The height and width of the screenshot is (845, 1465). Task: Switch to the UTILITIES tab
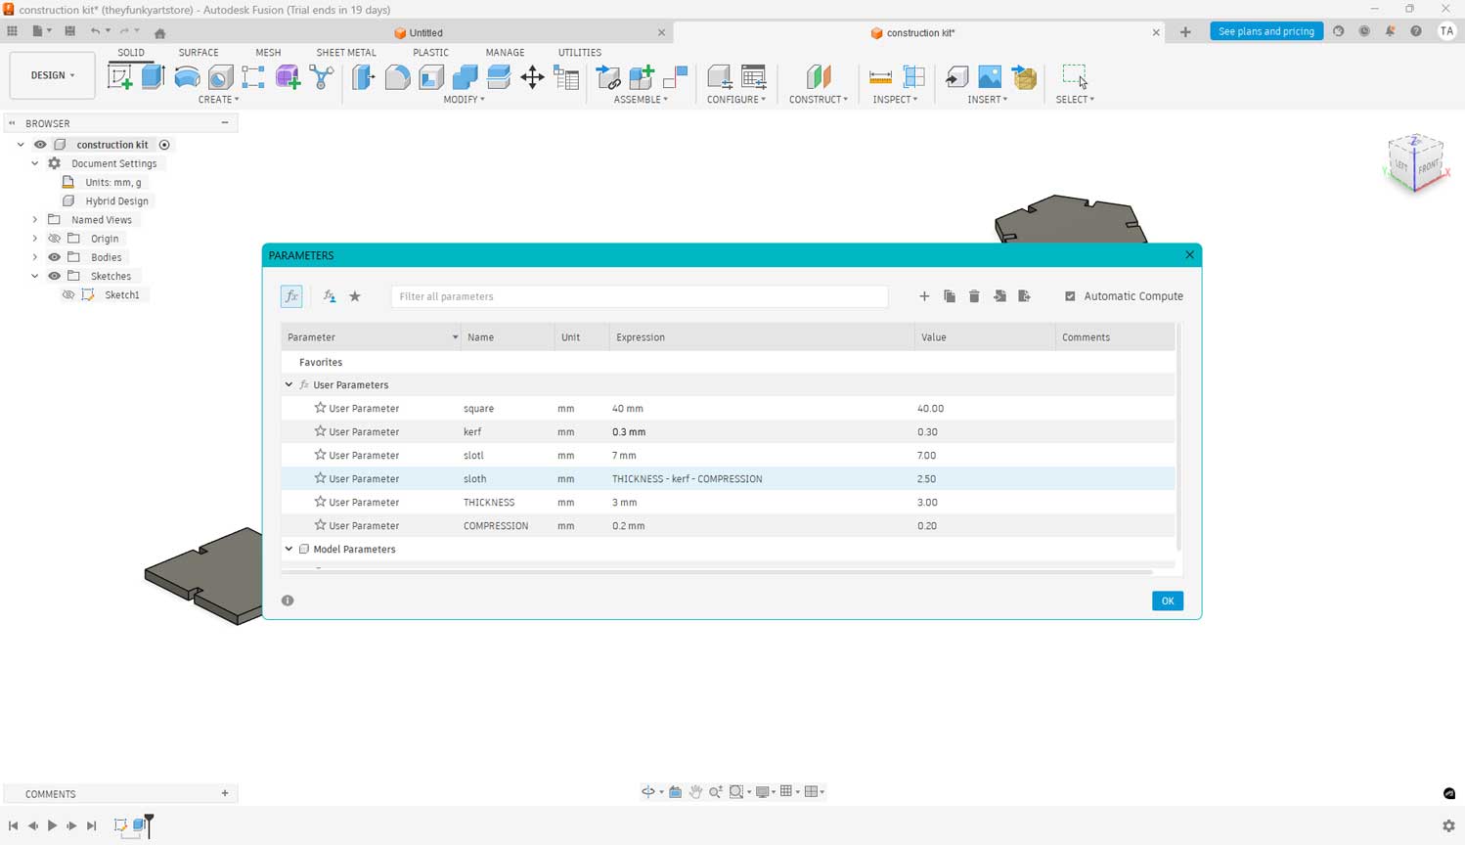pyautogui.click(x=580, y=53)
